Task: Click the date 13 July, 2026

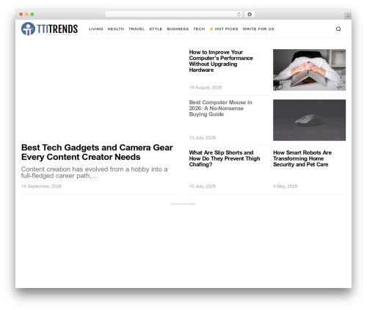Action: 203,138
